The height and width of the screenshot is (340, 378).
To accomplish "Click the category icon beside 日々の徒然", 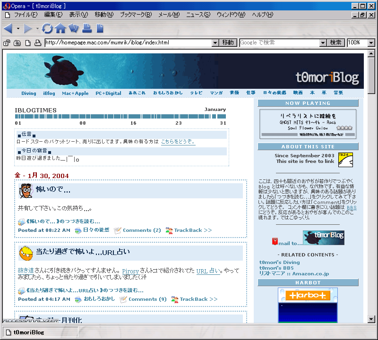I will (78, 230).
